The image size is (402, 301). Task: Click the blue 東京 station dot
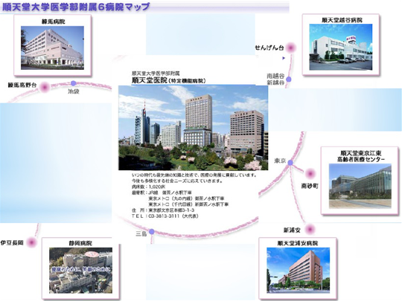[290, 163]
